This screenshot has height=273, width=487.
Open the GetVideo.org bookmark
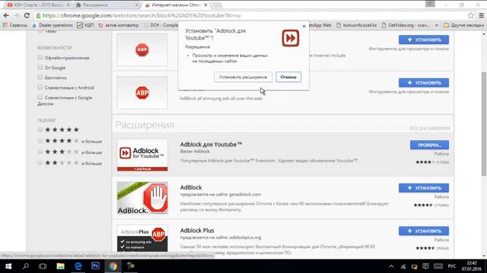(406, 25)
